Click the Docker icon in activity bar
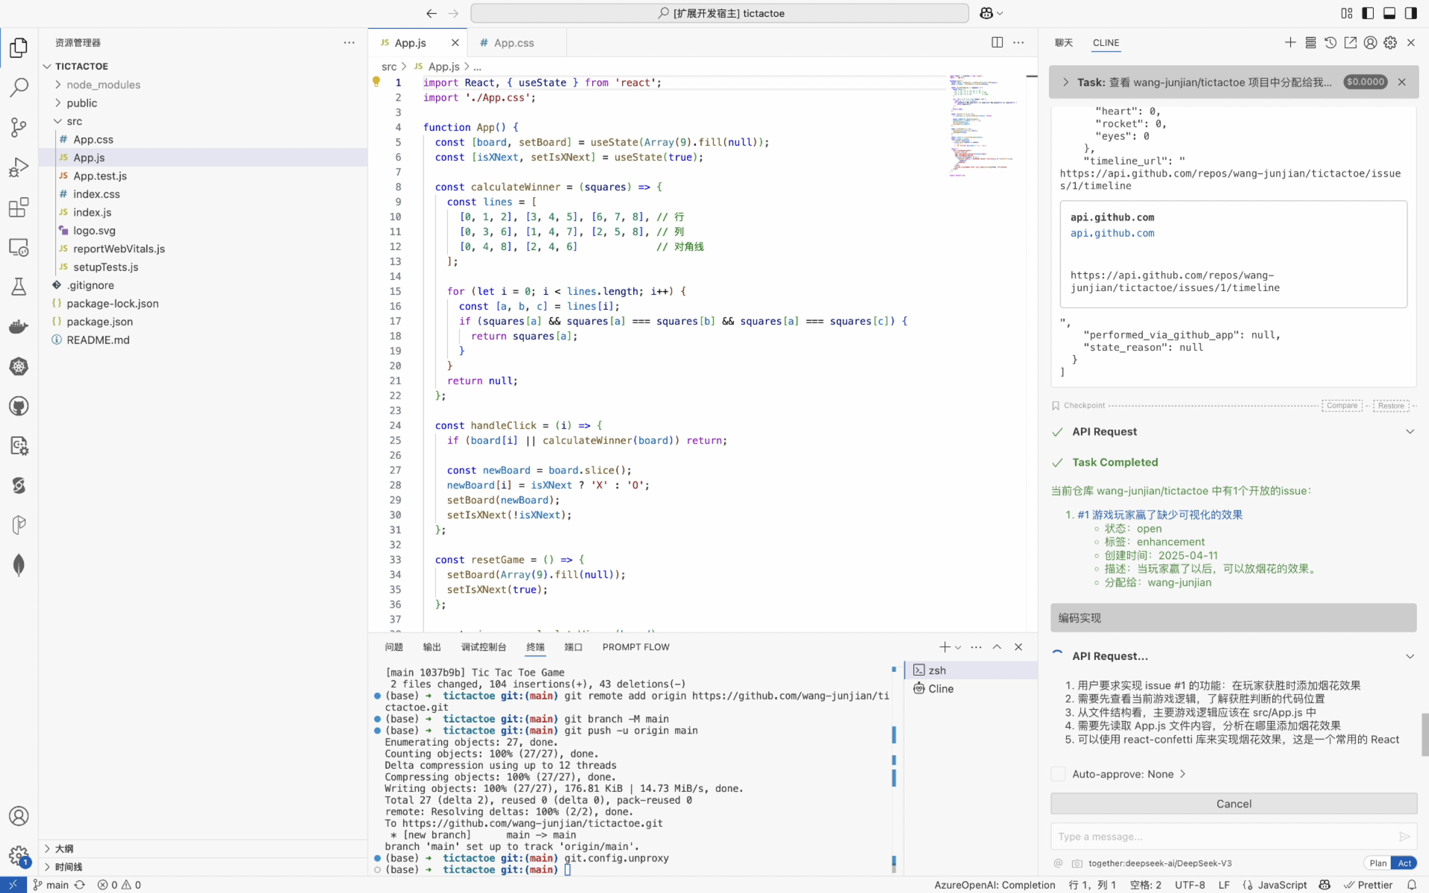The width and height of the screenshot is (1429, 893). tap(18, 327)
